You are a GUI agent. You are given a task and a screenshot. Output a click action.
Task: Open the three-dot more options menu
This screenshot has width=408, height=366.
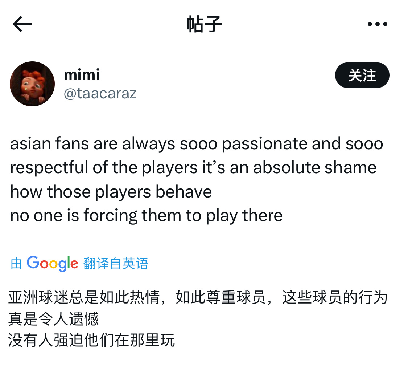click(x=377, y=24)
